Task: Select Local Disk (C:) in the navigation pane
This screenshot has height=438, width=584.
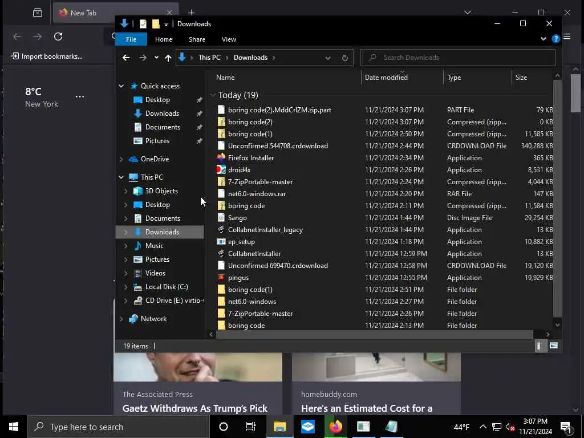Action: click(x=167, y=287)
